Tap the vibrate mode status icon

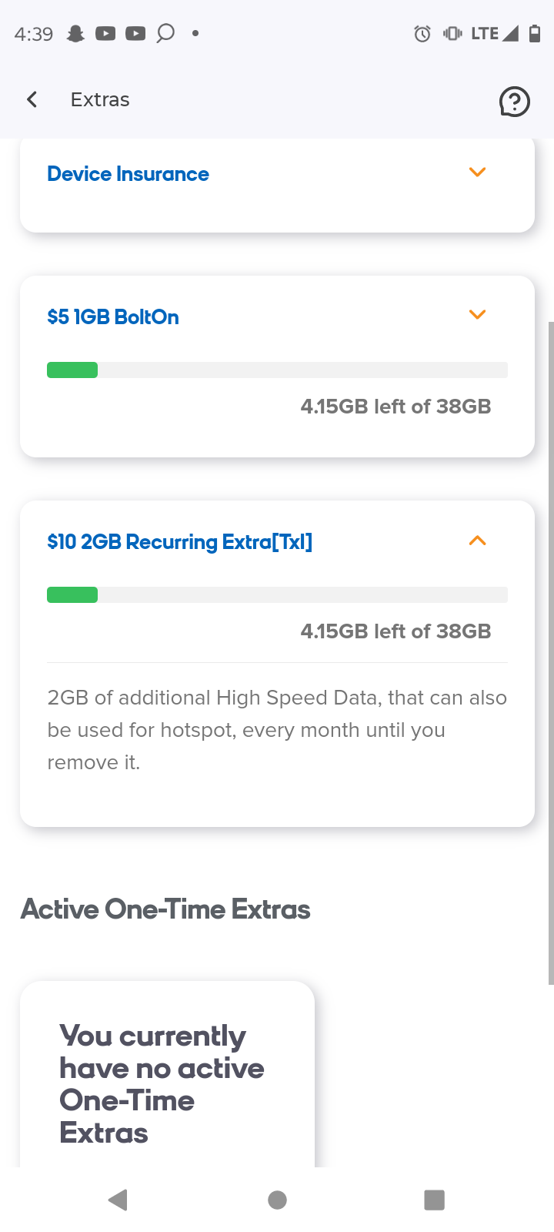(452, 33)
